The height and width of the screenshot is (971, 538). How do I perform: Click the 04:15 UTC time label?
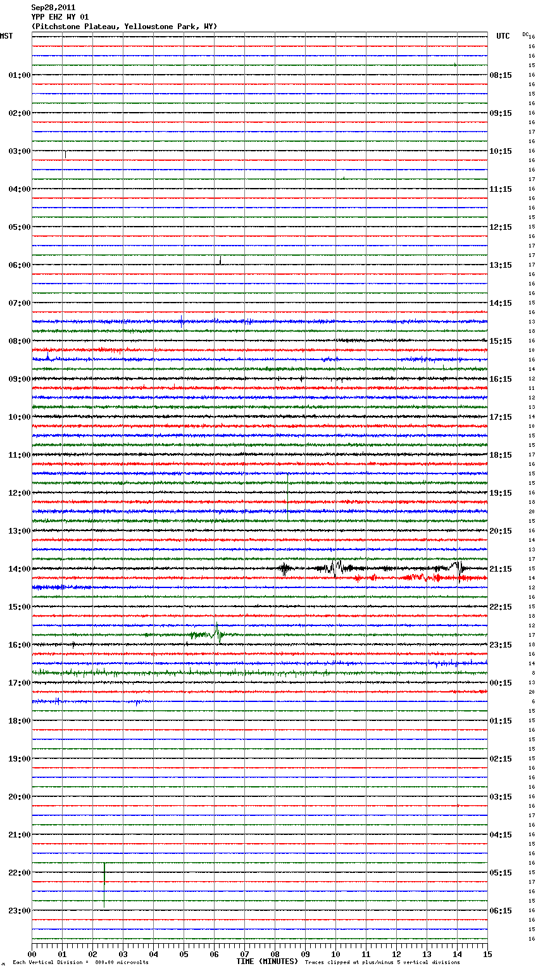tap(501, 835)
